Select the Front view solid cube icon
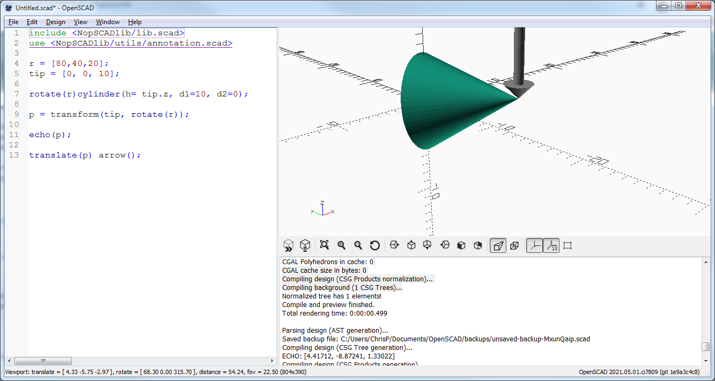Image resolution: width=715 pixels, height=381 pixels. [x=461, y=245]
